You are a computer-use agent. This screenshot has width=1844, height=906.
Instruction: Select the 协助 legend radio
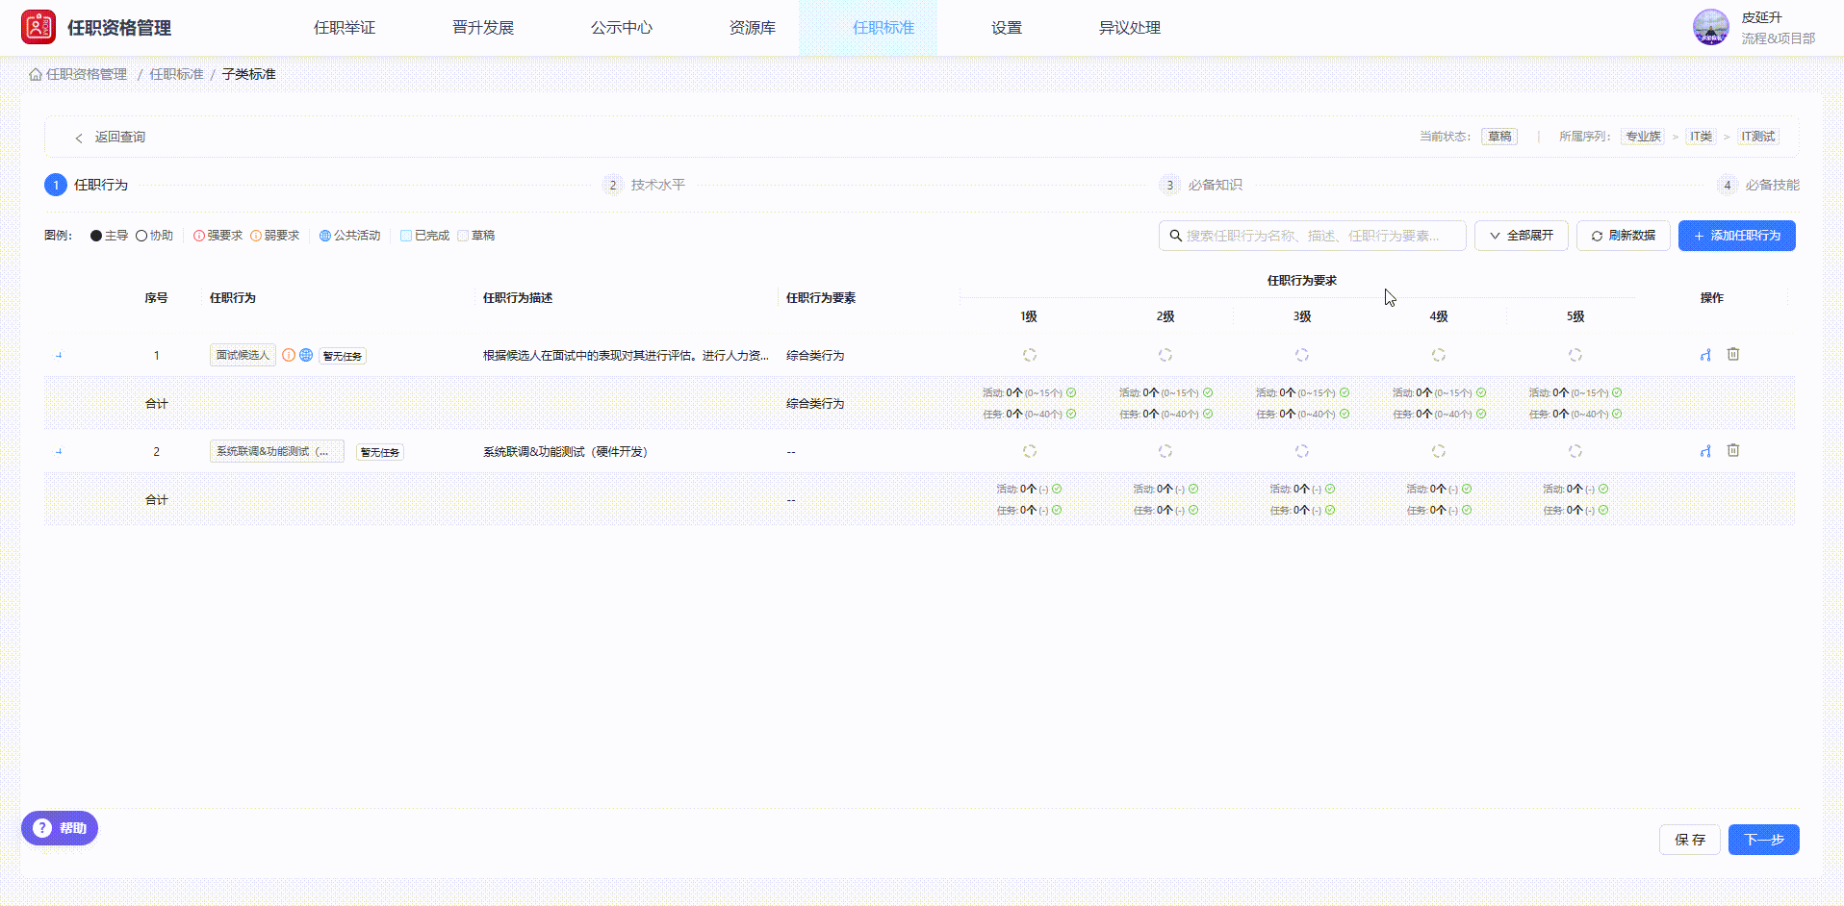tap(140, 235)
